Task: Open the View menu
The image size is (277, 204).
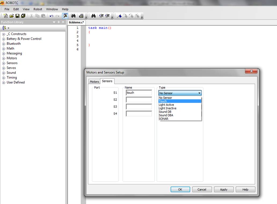Action: click(x=26, y=9)
